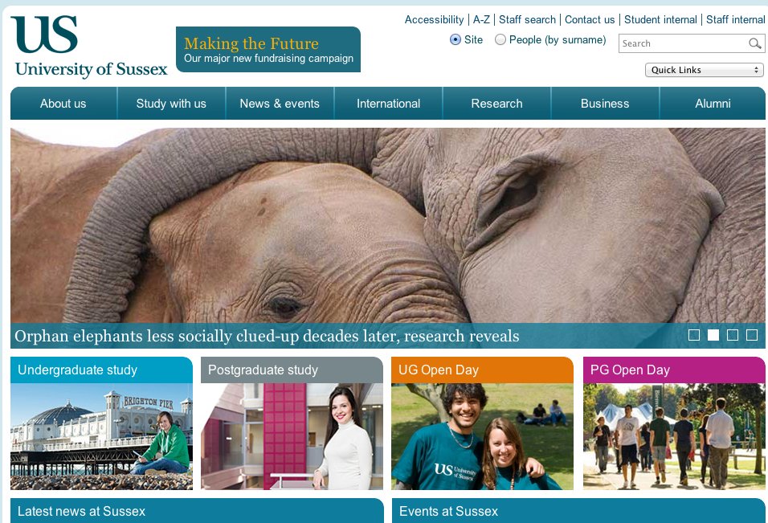Open the Research navigation tab
Image resolution: width=768 pixels, height=523 pixels.
coord(496,104)
